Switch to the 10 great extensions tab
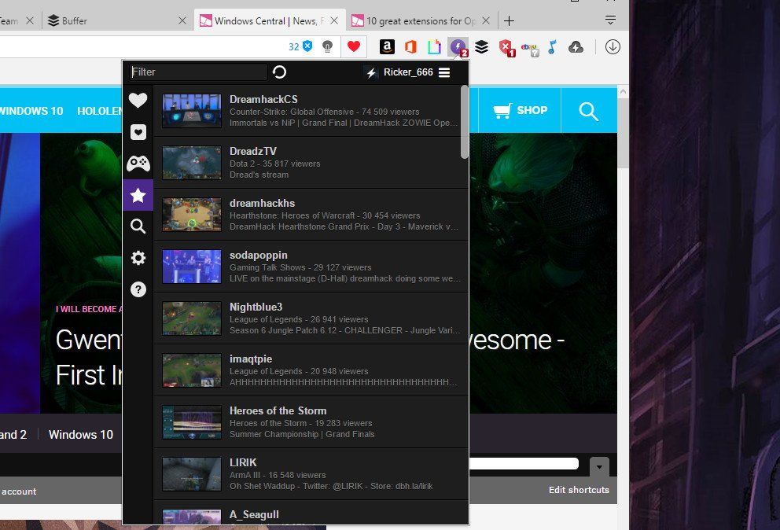780x530 pixels. [x=417, y=20]
